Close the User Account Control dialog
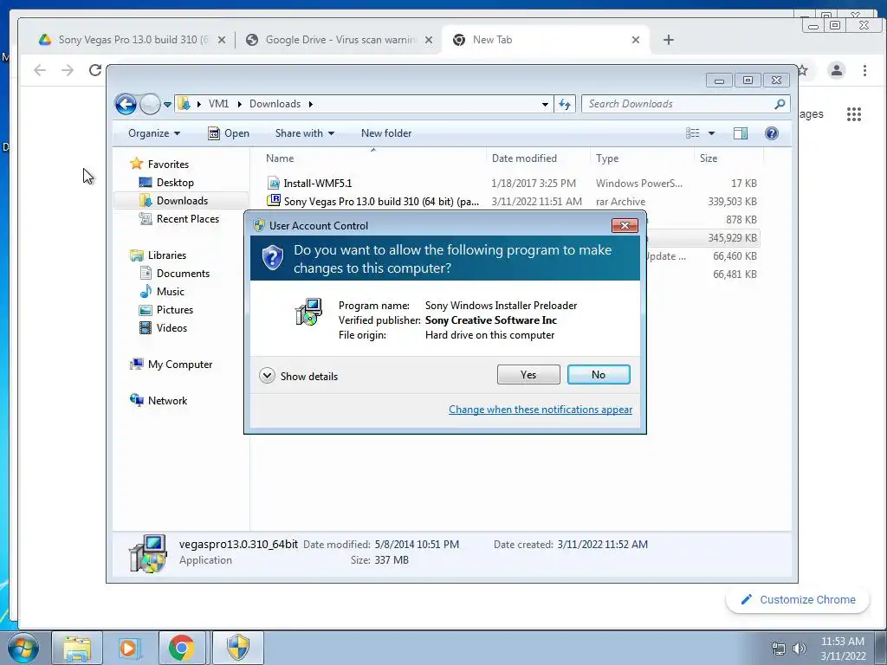This screenshot has height=665, width=887. 625,226
